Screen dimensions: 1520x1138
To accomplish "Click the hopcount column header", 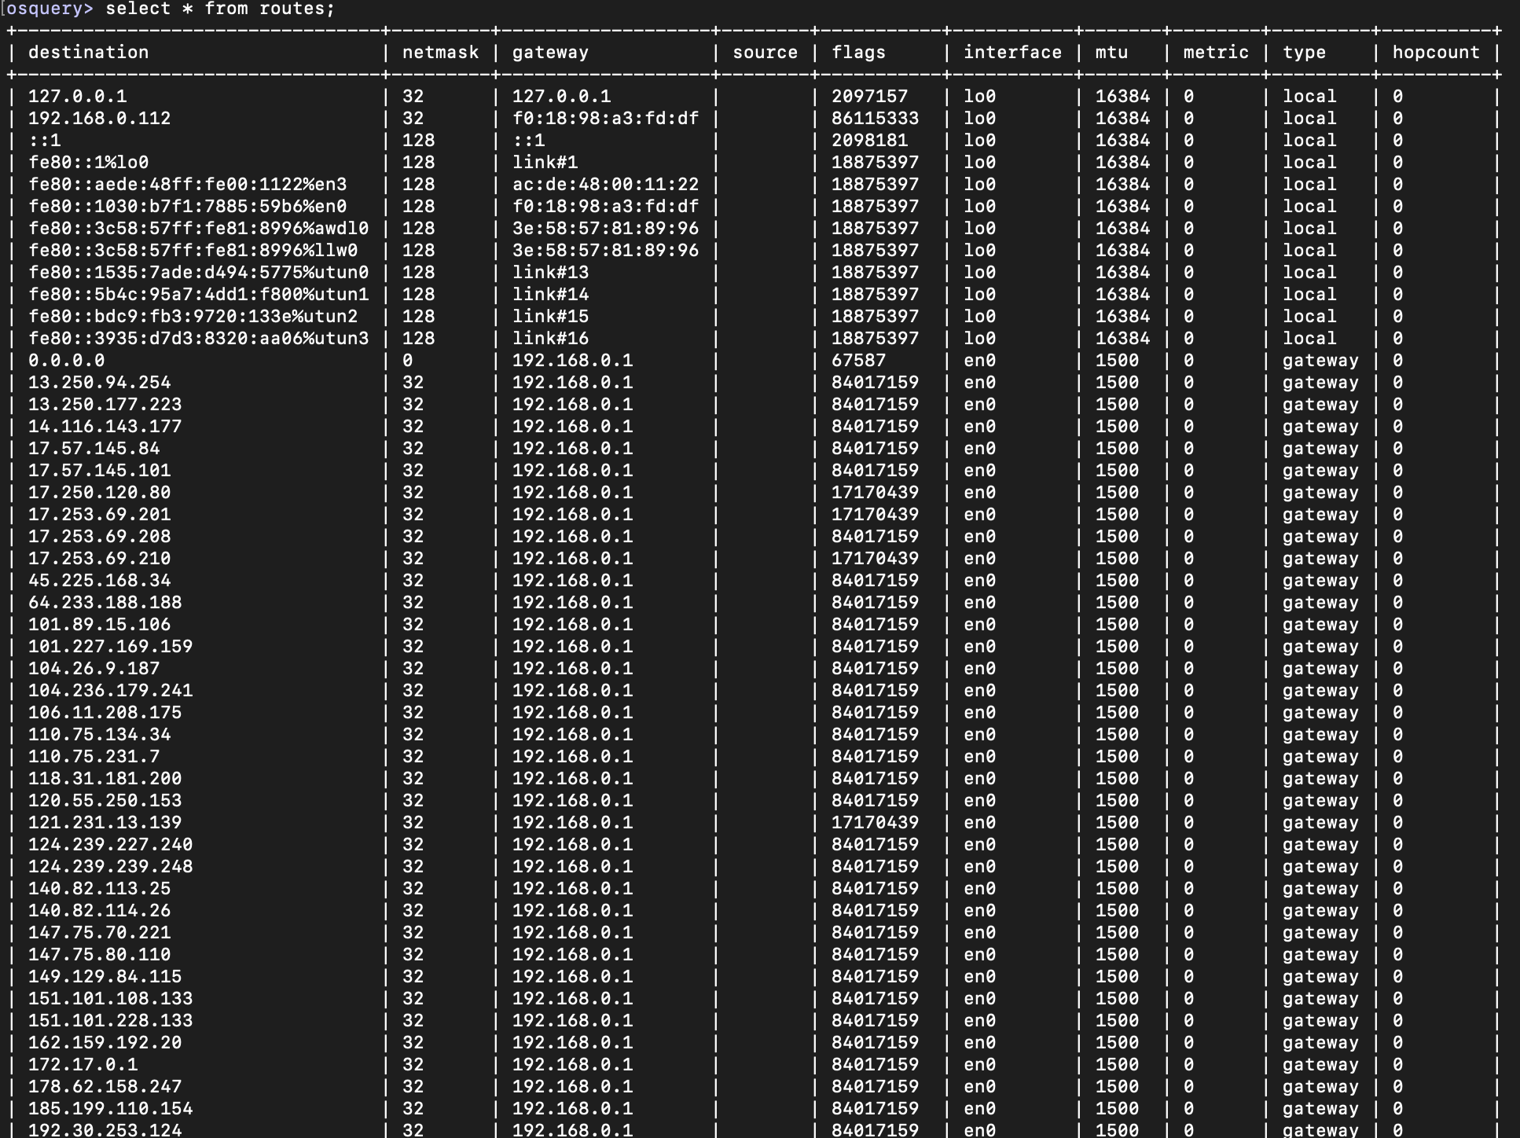I will [1436, 53].
